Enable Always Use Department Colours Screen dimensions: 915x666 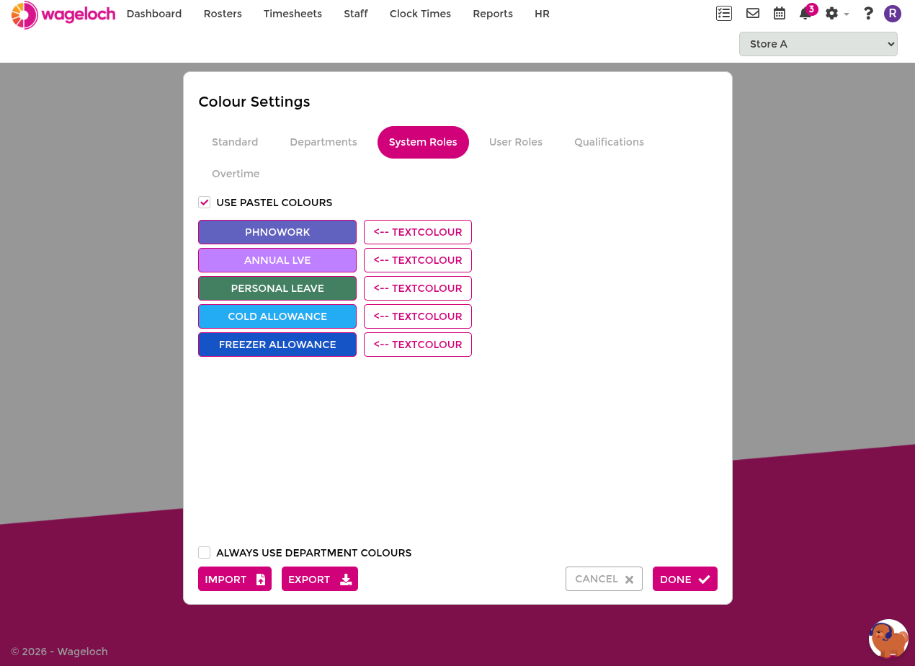point(205,553)
